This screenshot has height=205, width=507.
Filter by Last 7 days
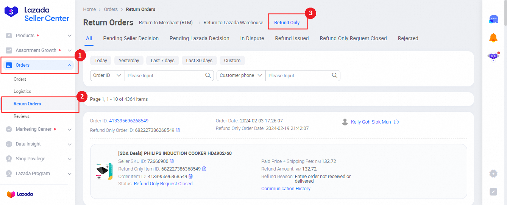[x=162, y=61]
